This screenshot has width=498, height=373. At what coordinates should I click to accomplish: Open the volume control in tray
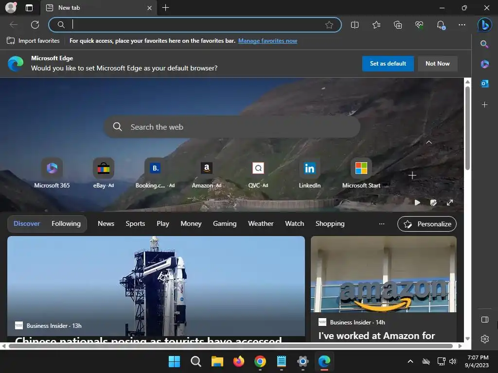coord(453,361)
